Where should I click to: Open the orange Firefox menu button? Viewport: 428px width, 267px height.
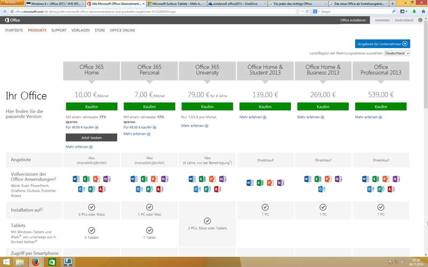coord(11,3)
